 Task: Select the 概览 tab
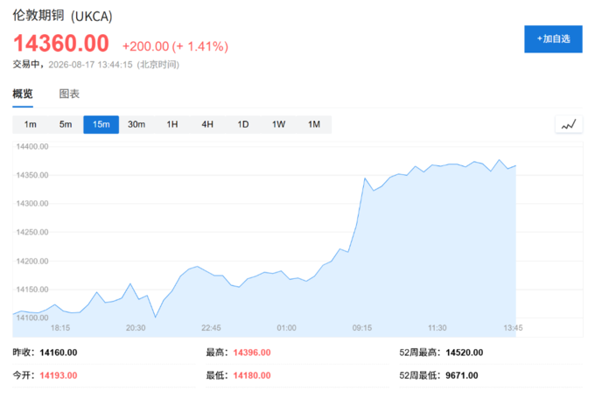click(23, 94)
